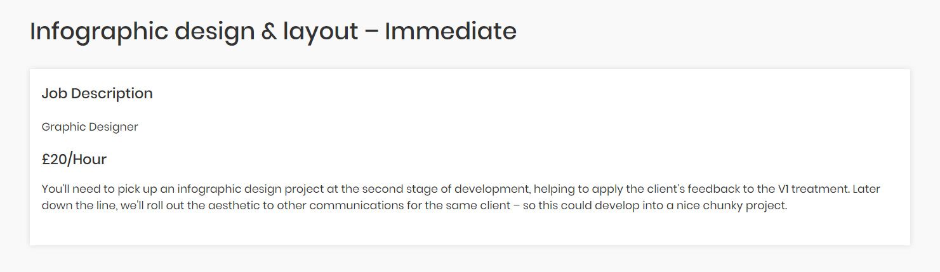This screenshot has width=940, height=272.
Task: Click the '£20/Hour' pay rate
Action: tap(74, 160)
